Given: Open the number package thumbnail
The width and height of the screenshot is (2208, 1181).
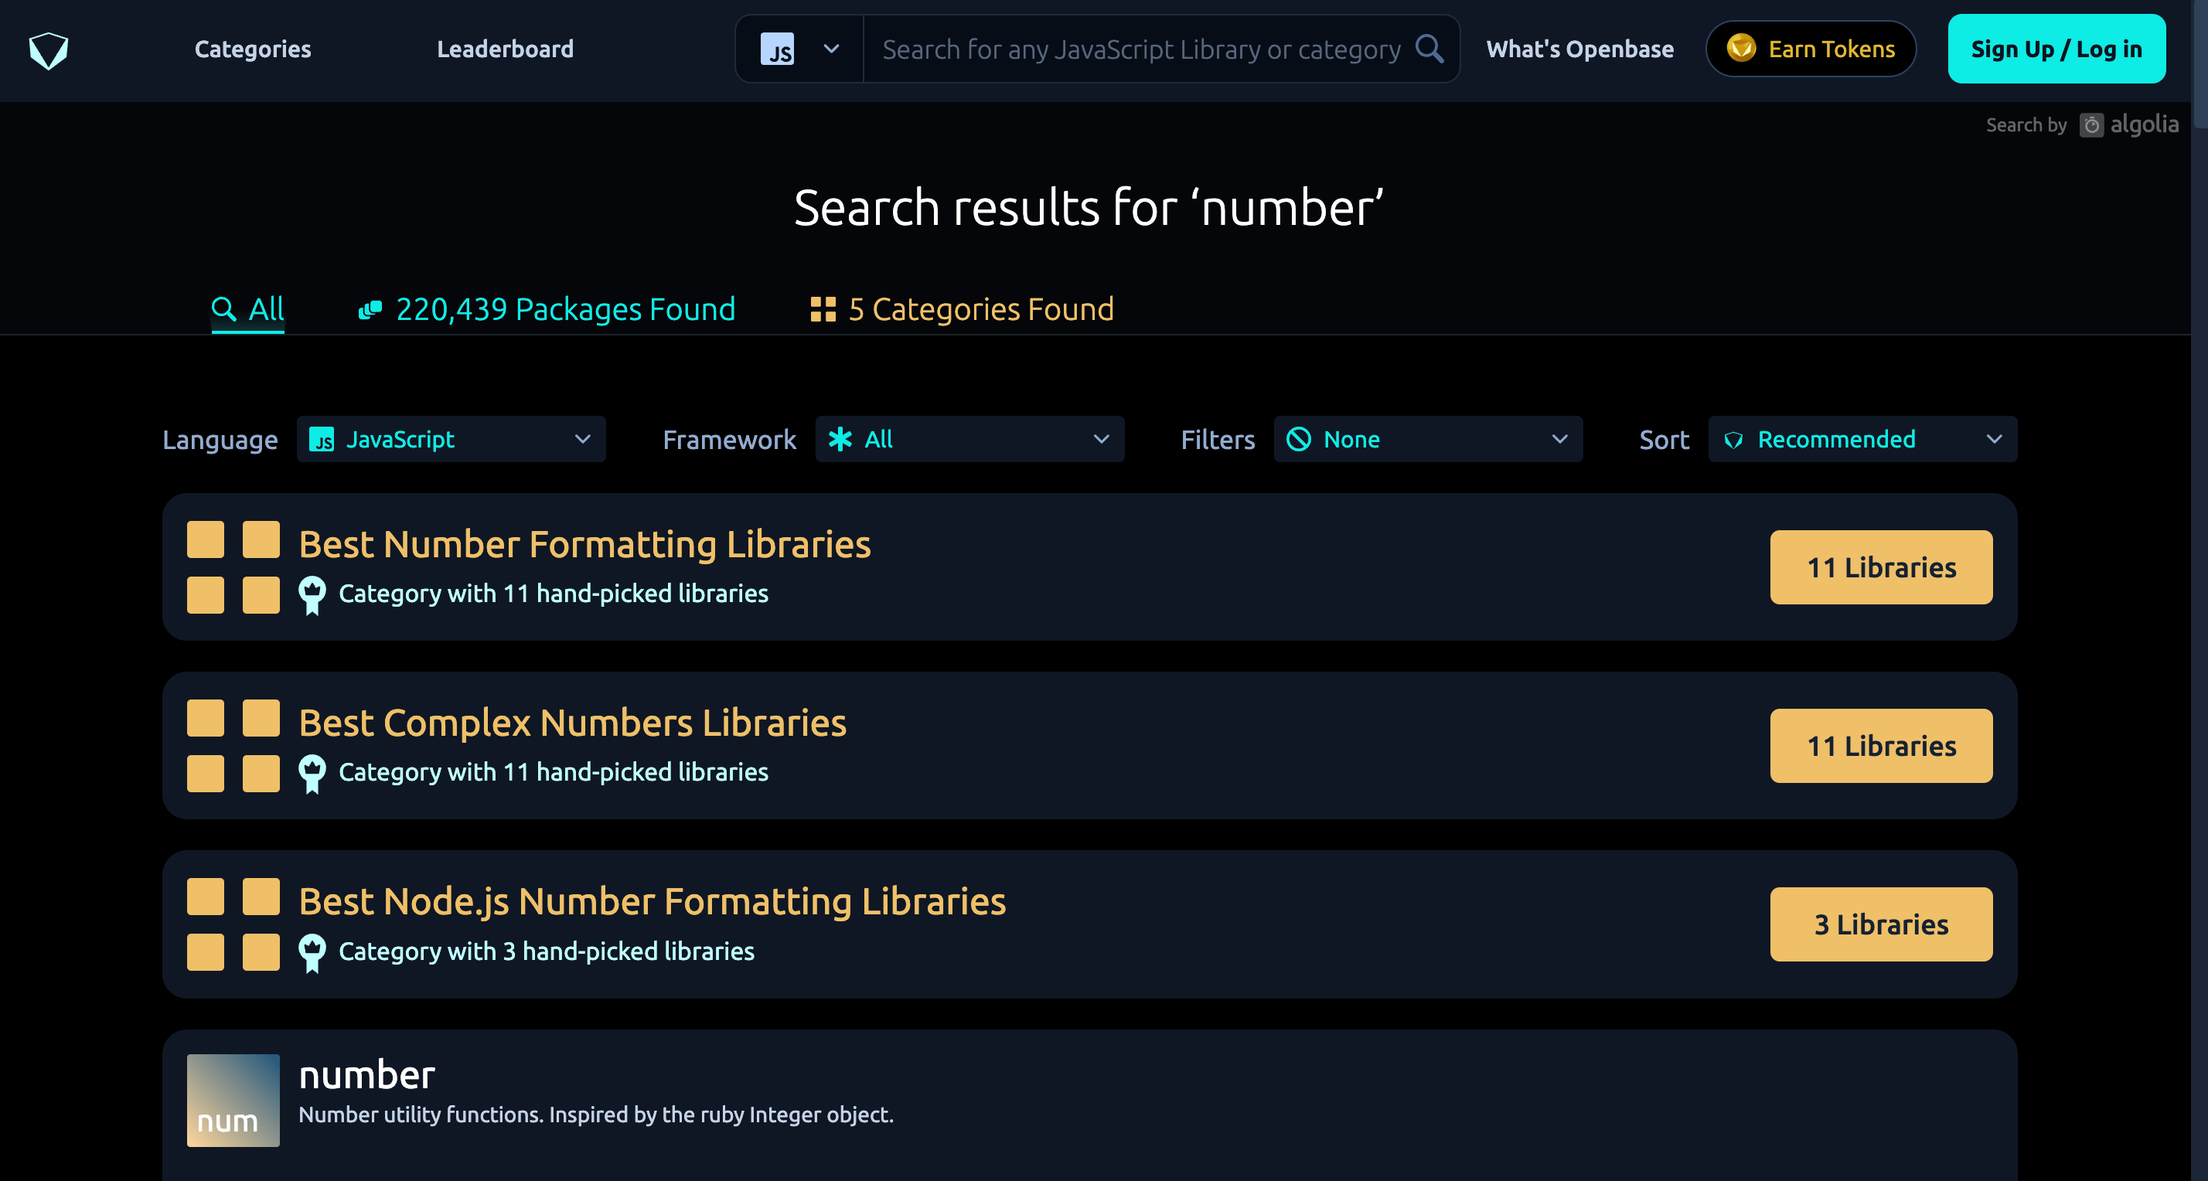Looking at the screenshot, I should 233,1100.
